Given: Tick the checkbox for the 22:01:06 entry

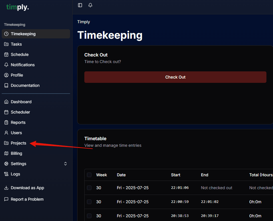Looking at the screenshot, I should (x=89, y=188).
